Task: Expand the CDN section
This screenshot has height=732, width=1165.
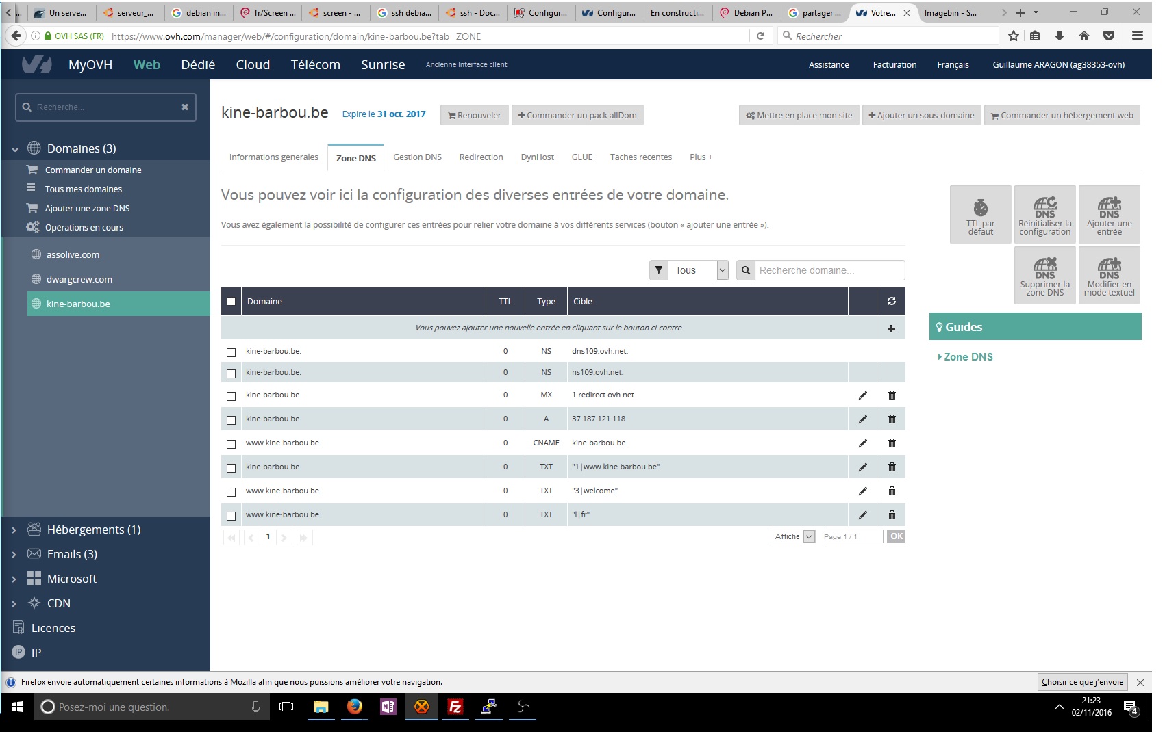Action: (x=14, y=604)
